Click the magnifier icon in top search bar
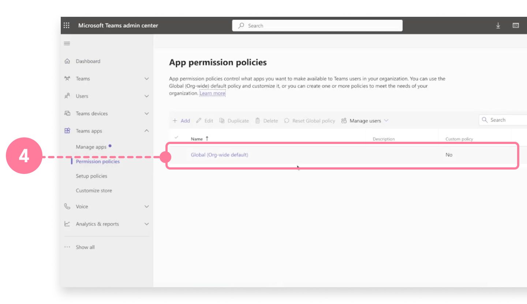The width and height of the screenshot is (527, 304). tap(241, 26)
